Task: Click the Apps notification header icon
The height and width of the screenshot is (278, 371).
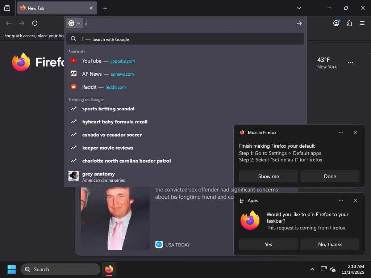Action: 242,201
